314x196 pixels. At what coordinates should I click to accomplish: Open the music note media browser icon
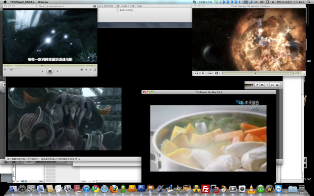tap(257, 85)
